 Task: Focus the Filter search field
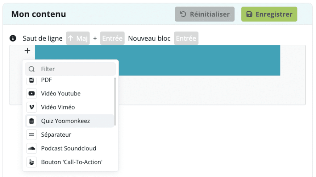click(70, 69)
